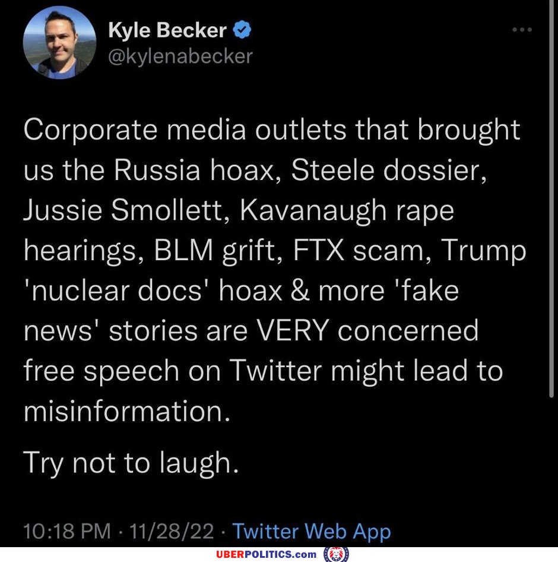
Task: Click the lion emblem logo at the bottom
Action: pos(336,554)
